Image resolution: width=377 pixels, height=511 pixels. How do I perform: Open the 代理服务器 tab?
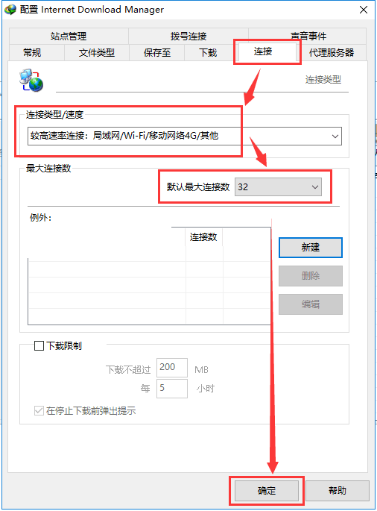point(332,52)
